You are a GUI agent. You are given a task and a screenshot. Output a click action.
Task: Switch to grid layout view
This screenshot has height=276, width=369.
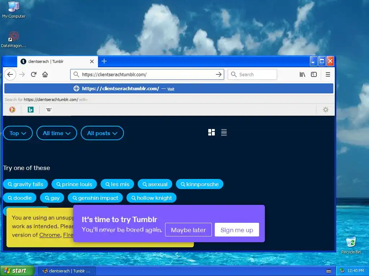coord(212,132)
